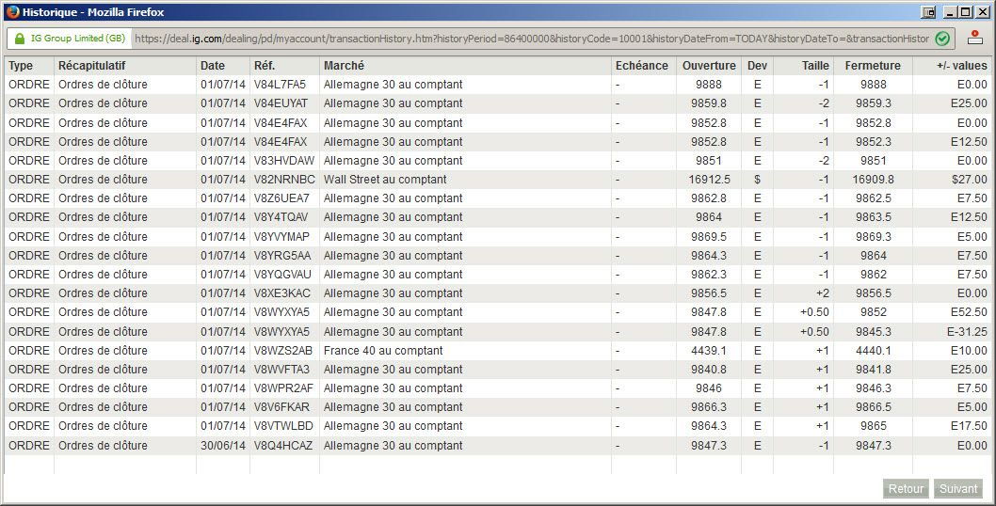This screenshot has width=996, height=506.
Task: Select the row dated 30/06/14
Action: tap(498, 446)
